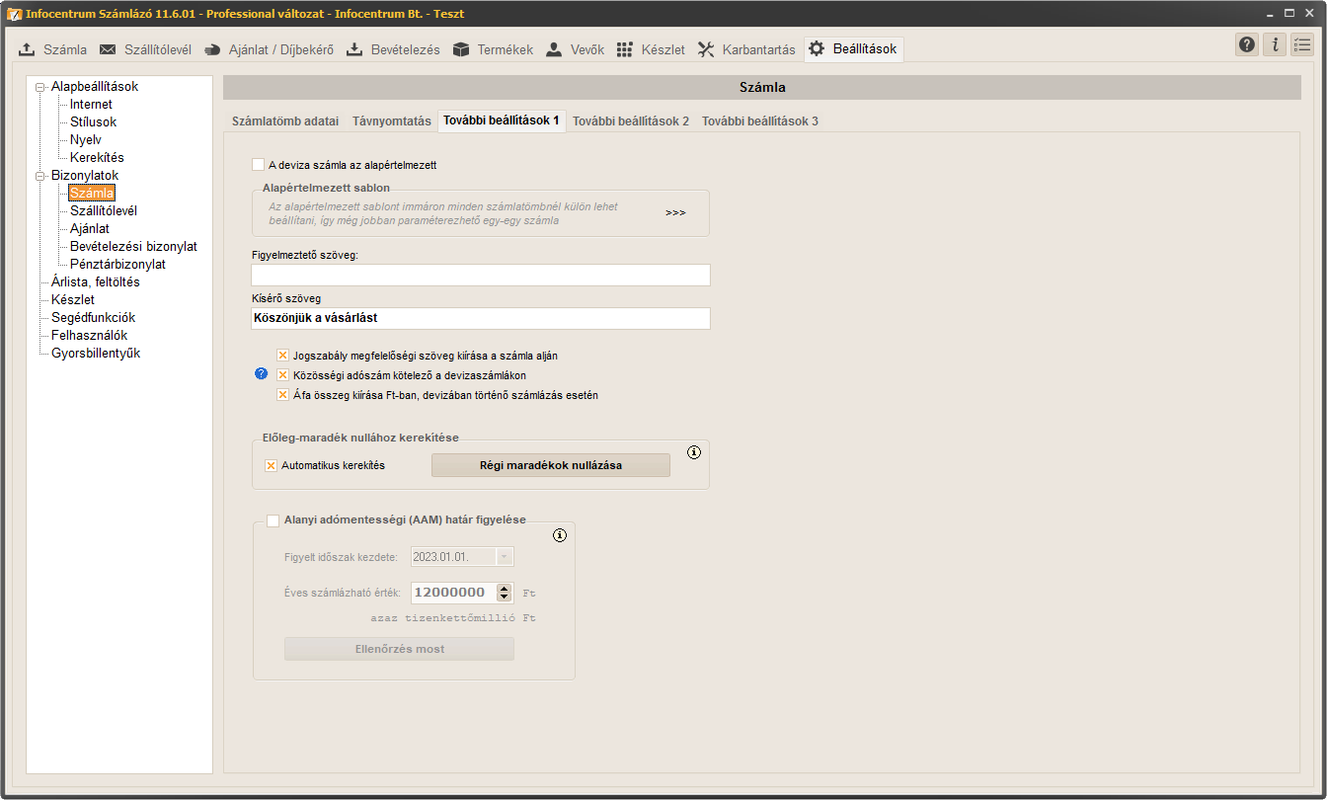Switch to További beállítások 1 tab

click(502, 120)
